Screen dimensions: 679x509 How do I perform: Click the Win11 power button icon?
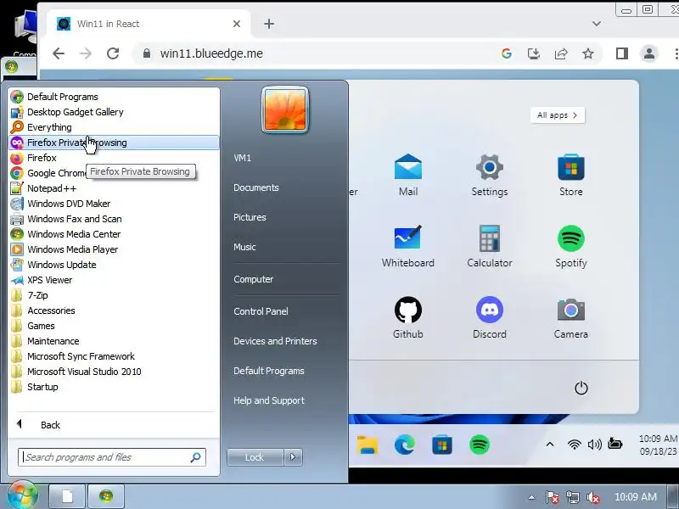point(581,388)
